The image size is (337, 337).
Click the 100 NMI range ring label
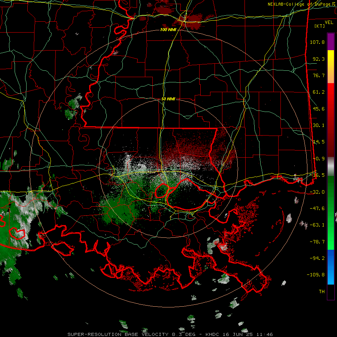pos(168,30)
